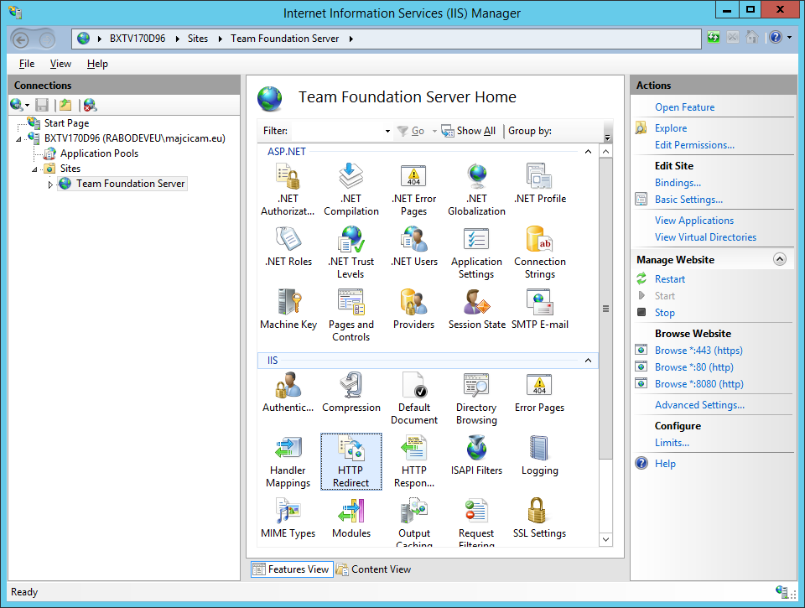Image resolution: width=805 pixels, height=608 pixels.
Task: Collapse the Manage Website actions section
Action: pyautogui.click(x=779, y=259)
